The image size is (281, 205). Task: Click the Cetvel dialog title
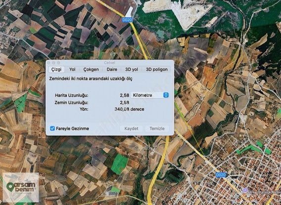point(109,63)
